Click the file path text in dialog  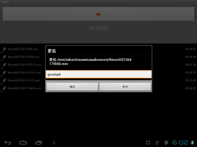(90, 62)
